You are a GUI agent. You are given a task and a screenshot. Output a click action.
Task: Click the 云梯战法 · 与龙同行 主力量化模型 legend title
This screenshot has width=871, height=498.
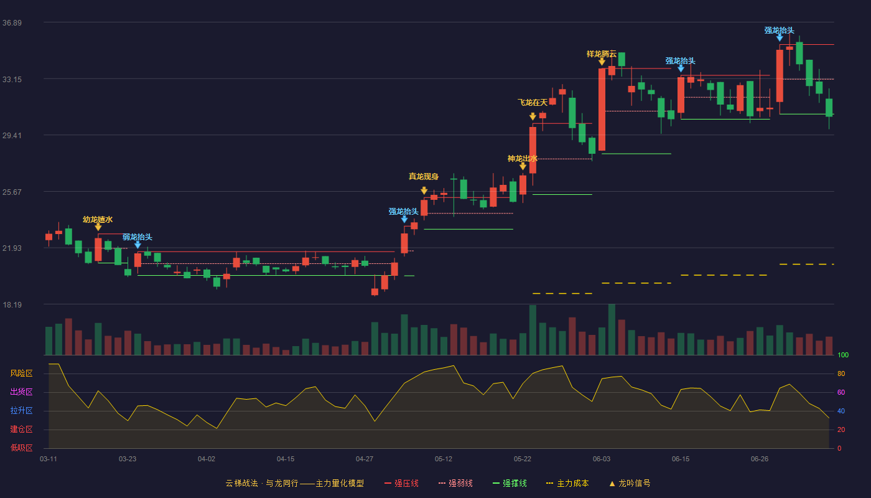click(294, 483)
